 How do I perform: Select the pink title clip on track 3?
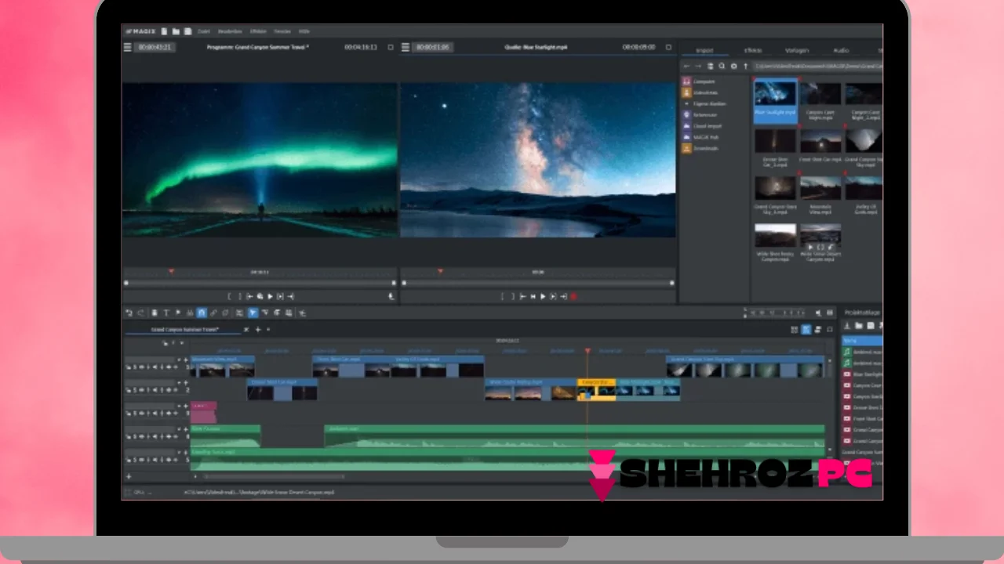(203, 411)
